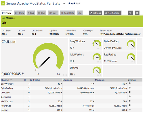Switch to the Historic Data tab
Image resolution: width=143 pixels, height=113 pixels.
point(68,13)
